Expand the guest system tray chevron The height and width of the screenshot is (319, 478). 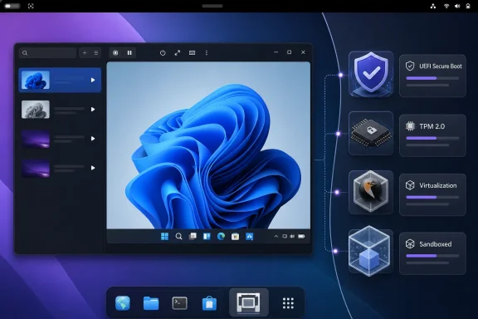276,236
